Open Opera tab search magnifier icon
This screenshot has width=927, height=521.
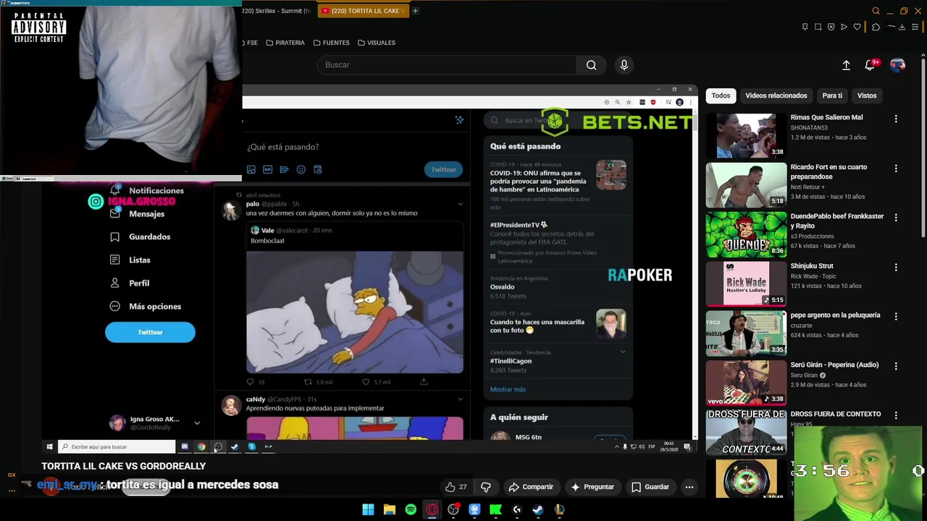tap(876, 11)
